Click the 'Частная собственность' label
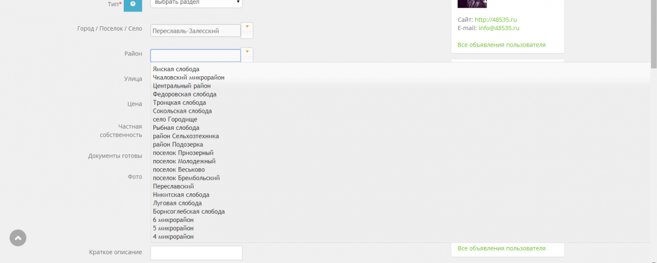Viewport: 657px width, 263px height. pos(121,131)
